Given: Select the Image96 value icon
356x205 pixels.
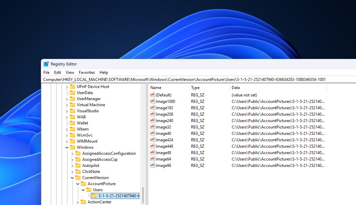Looking at the screenshot, I should [152, 165].
